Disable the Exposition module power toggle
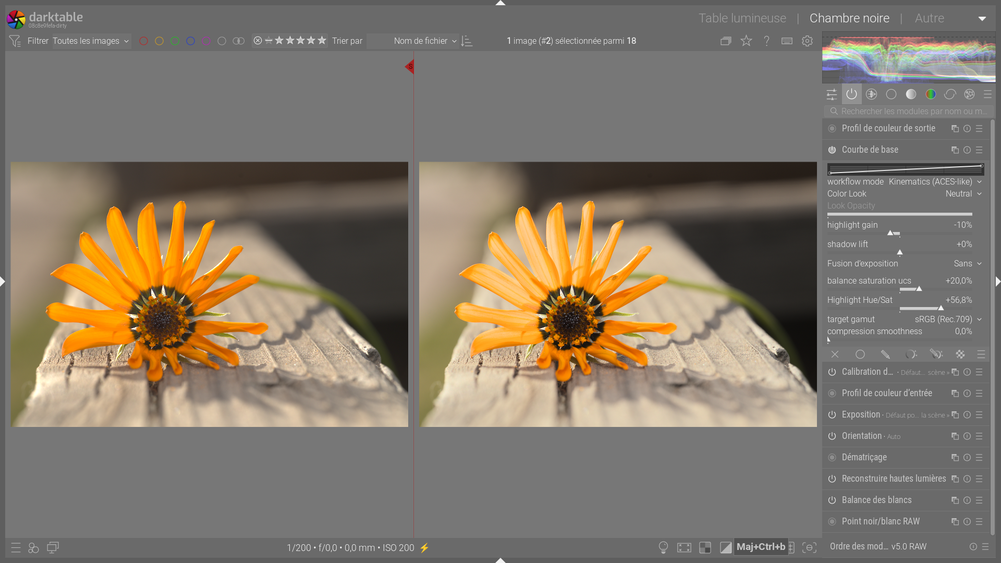 (832, 415)
